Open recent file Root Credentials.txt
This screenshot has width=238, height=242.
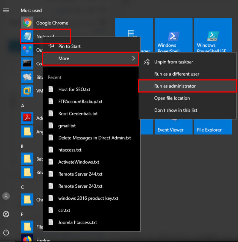click(91, 114)
